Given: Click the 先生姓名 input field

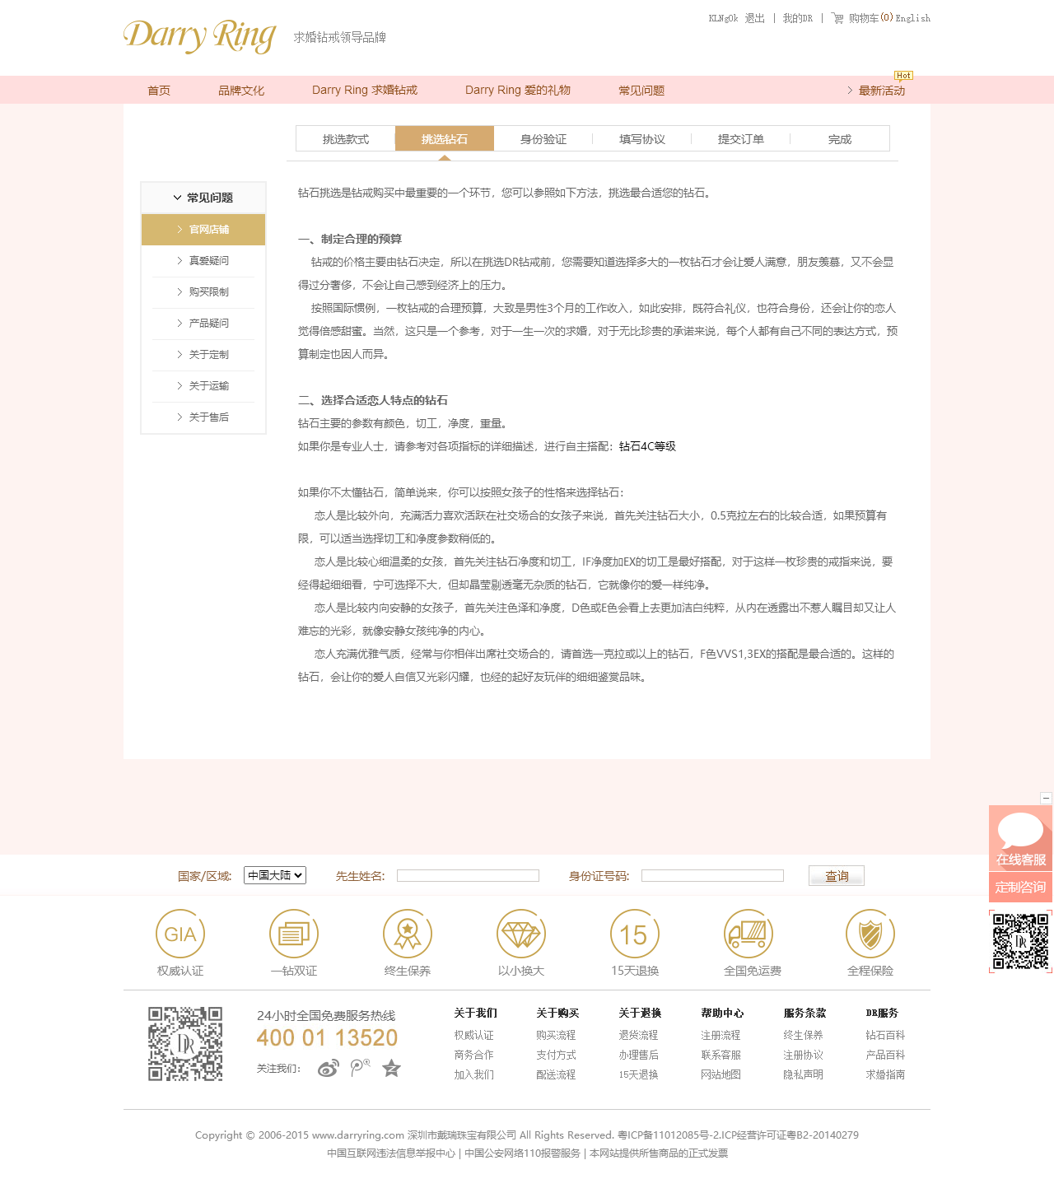Looking at the screenshot, I should [x=468, y=876].
